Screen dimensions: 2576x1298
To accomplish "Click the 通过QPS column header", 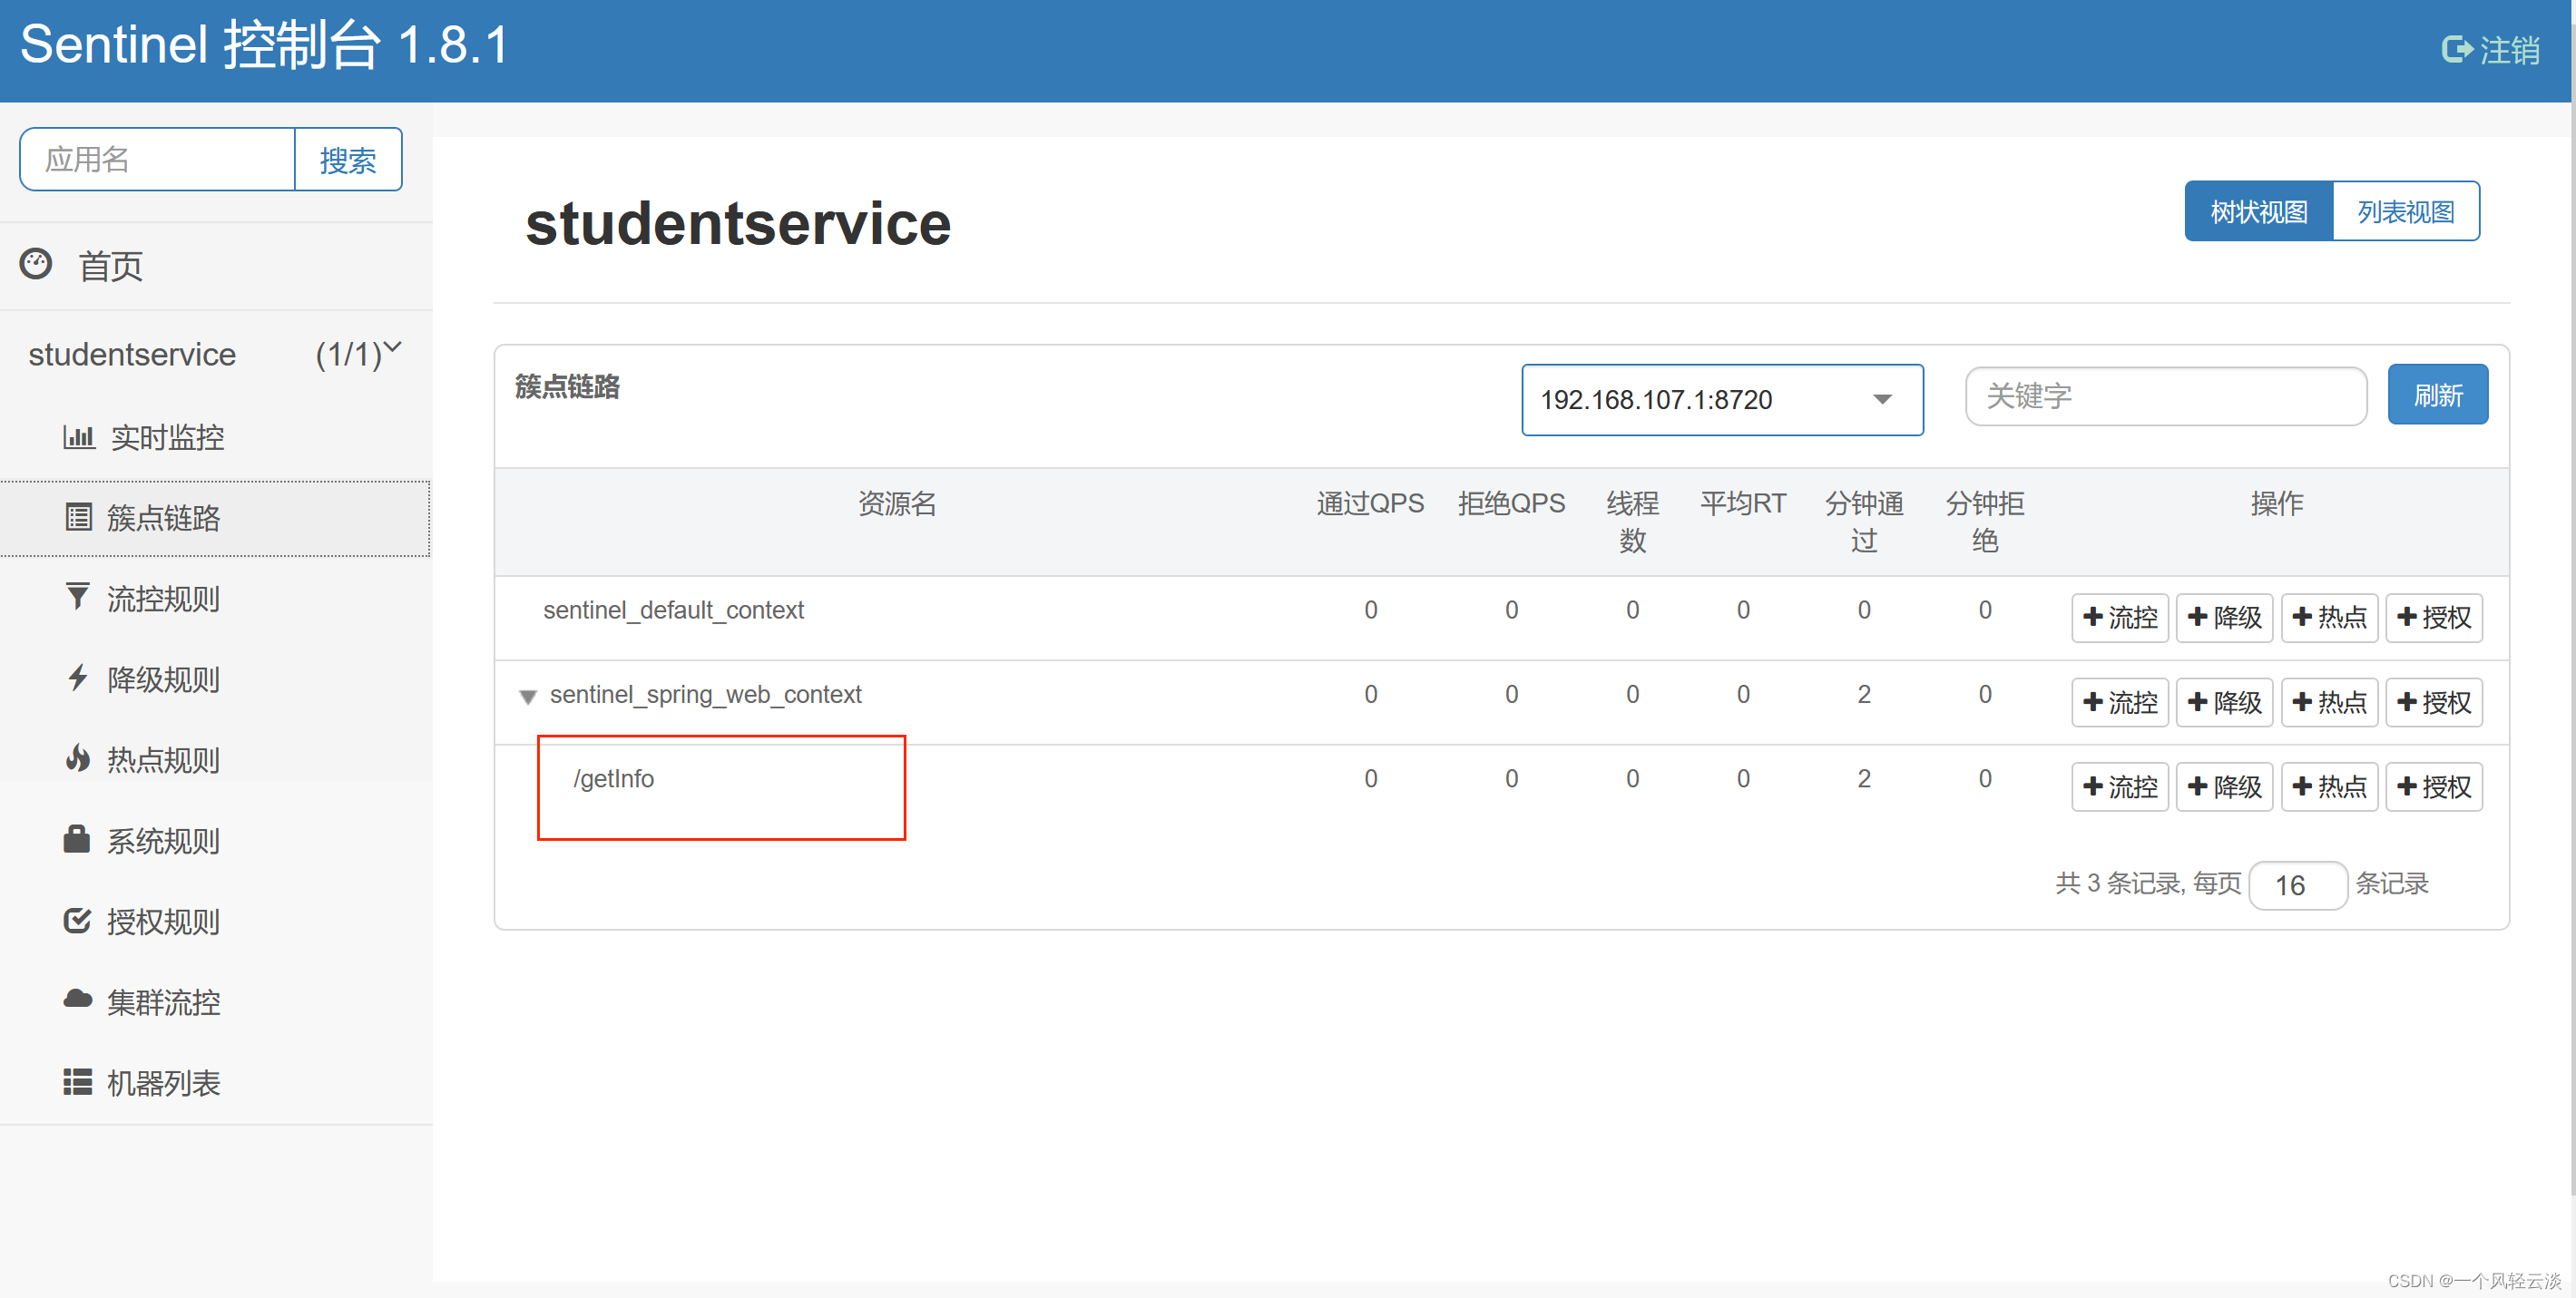I will point(1370,503).
